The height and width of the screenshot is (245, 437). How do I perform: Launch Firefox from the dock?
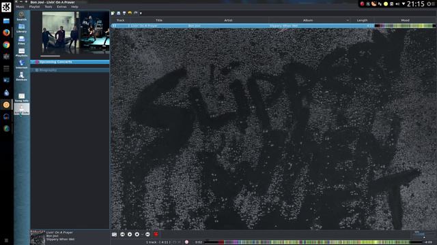click(x=6, y=33)
